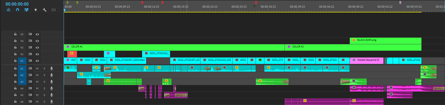The height and width of the screenshot is (105, 445).
Task: Toggle V4 track output eye
Action: click(37, 41)
